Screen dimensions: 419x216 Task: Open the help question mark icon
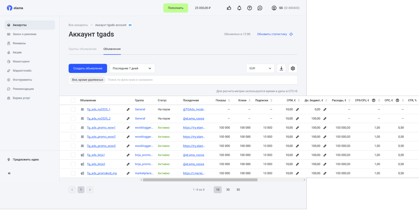tap(250, 8)
